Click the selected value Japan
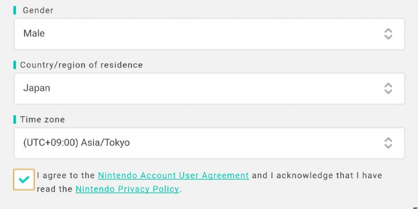 pyautogui.click(x=37, y=88)
